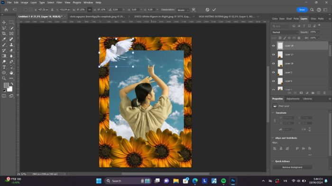This screenshot has height=186, width=332.
Task: Open the Fill value dropdown arrow
Action: (x=318, y=38)
